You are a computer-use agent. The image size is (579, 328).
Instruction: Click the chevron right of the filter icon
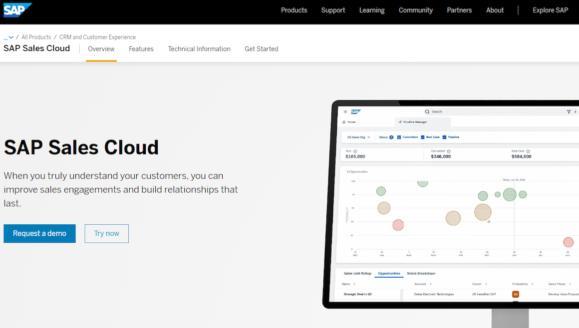575,112
